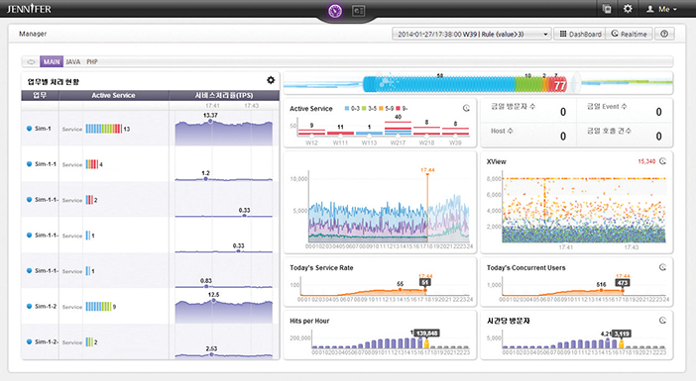The image size is (696, 381).
Task: Click the clock icon in 시간당 방문자 panel
Action: [662, 321]
